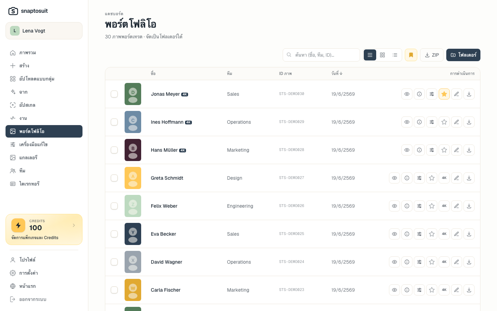Show info for Ines Hoffmann
Screen dimensions: 497x311
point(419,122)
